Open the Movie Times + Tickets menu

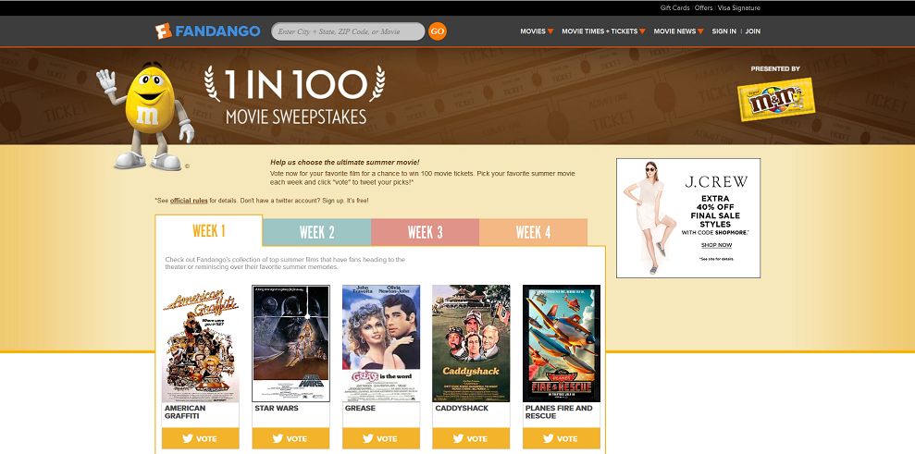point(600,31)
